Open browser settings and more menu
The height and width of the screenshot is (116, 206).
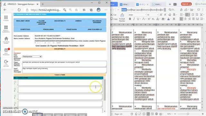coord(106,10)
